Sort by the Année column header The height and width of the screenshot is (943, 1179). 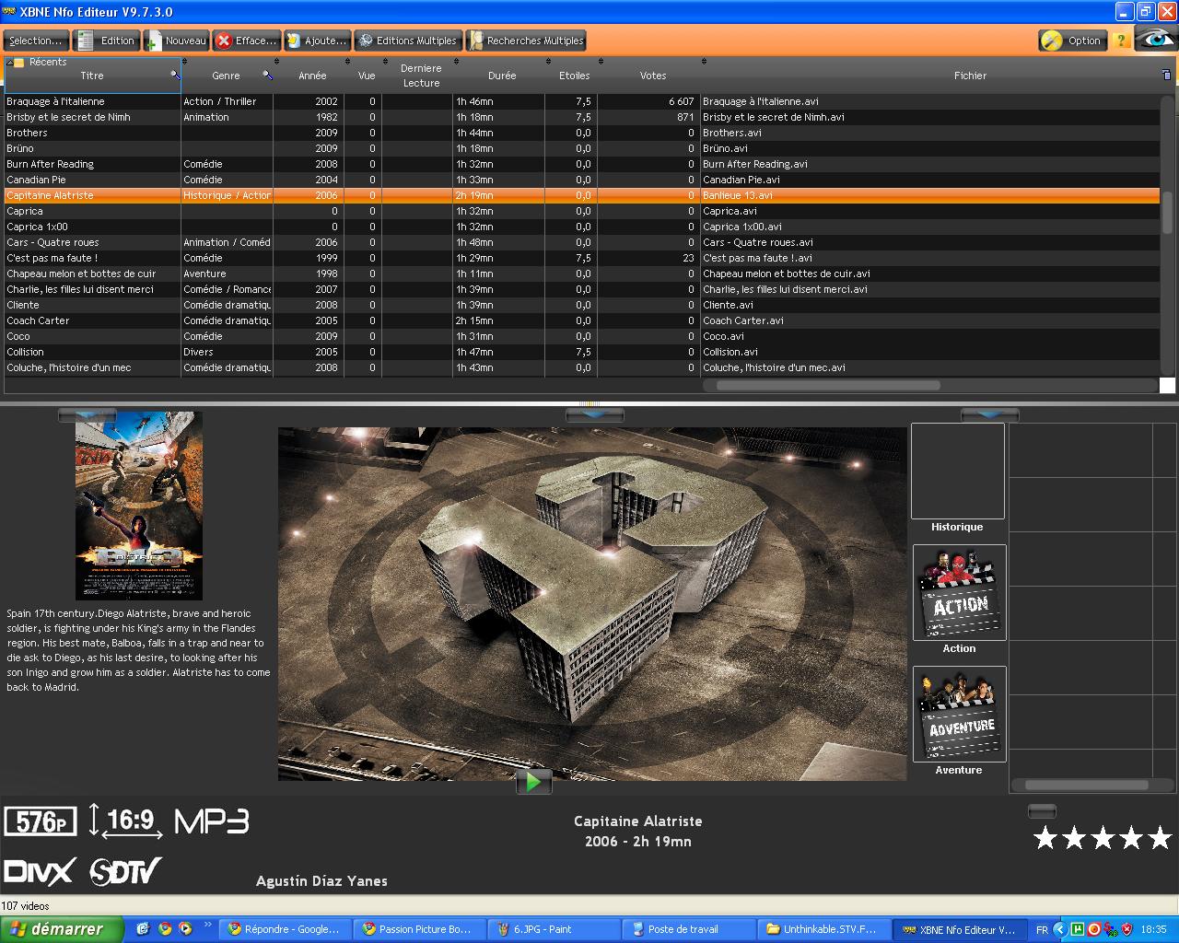tap(312, 76)
